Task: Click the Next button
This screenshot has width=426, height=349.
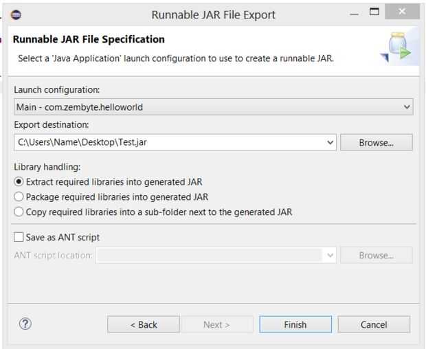Action: pos(216,324)
